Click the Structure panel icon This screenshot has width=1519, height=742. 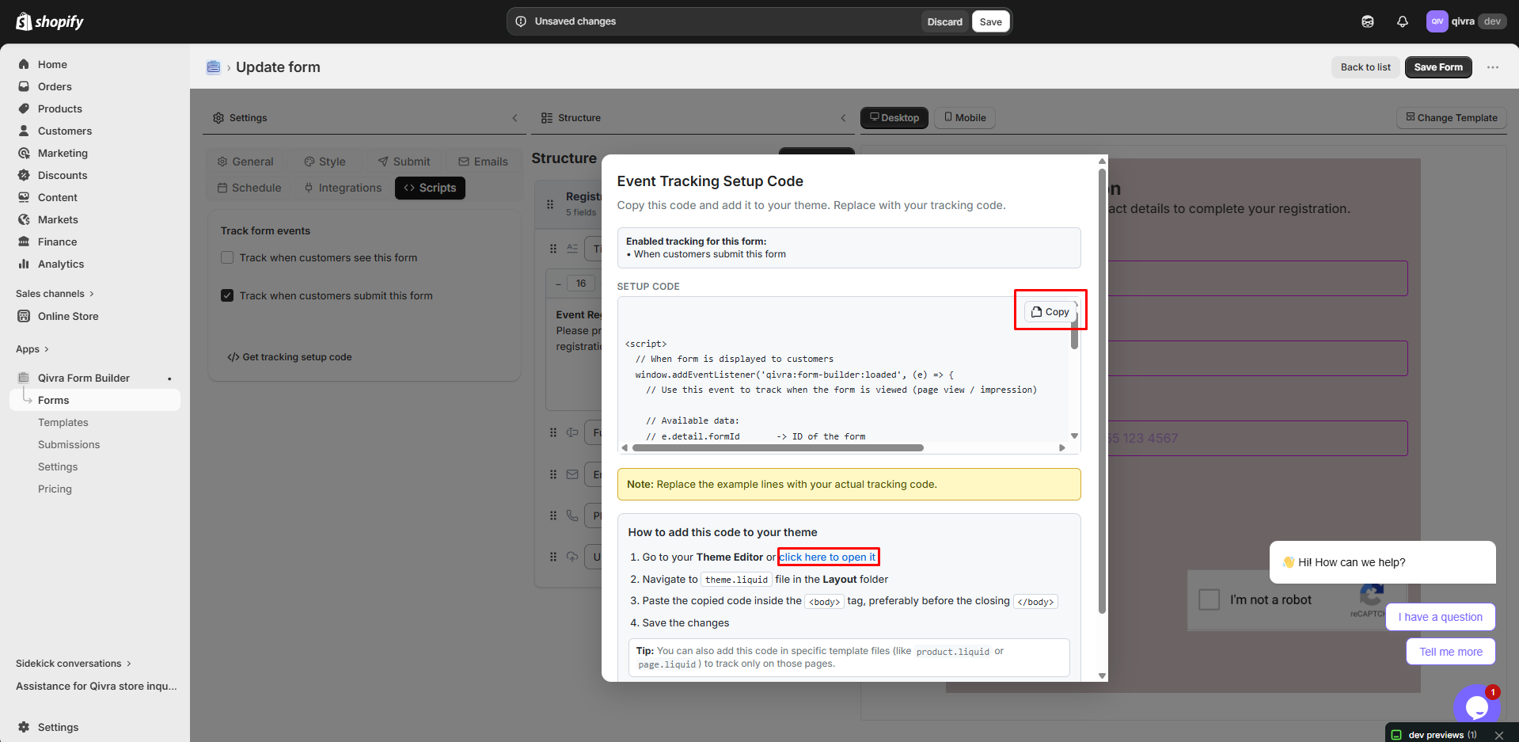coord(547,118)
